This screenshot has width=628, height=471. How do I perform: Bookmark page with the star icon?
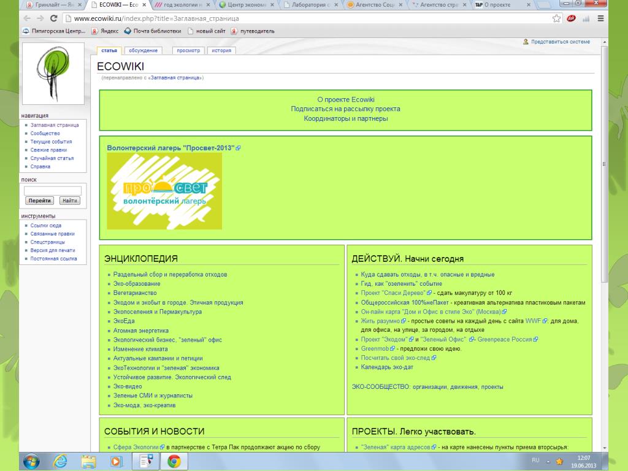(556, 18)
